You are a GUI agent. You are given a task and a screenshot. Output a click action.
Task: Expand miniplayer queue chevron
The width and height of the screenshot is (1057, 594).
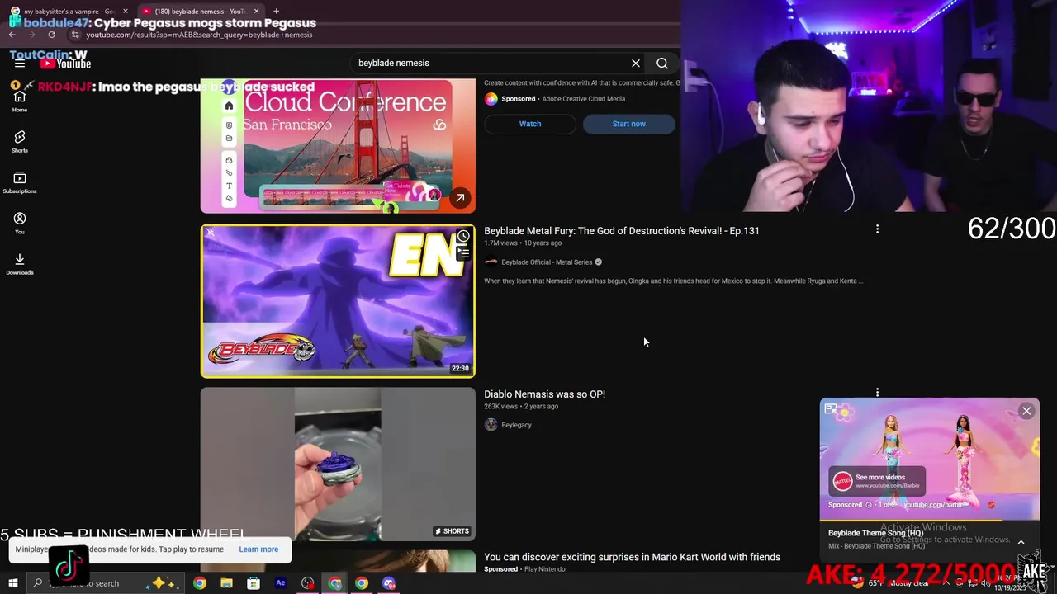coord(1021,542)
